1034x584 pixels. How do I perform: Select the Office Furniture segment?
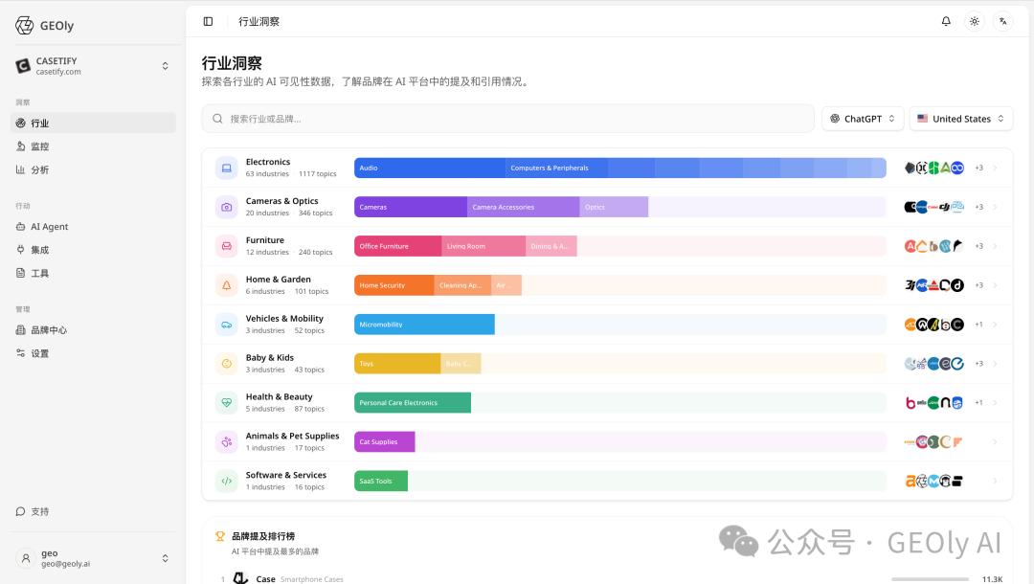398,246
